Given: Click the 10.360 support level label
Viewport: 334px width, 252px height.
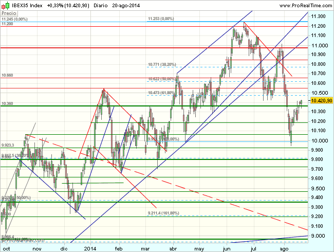Looking at the screenshot, I should [7, 103].
